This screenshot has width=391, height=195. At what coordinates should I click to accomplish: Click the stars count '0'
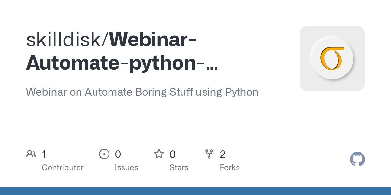pyautogui.click(x=173, y=154)
